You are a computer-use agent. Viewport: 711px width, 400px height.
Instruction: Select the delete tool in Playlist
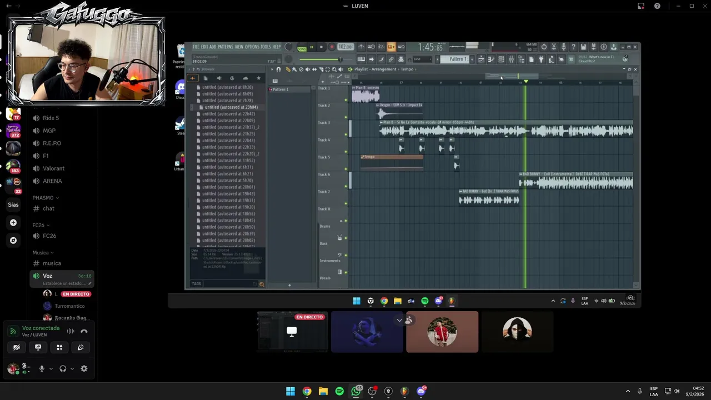pyautogui.click(x=301, y=69)
